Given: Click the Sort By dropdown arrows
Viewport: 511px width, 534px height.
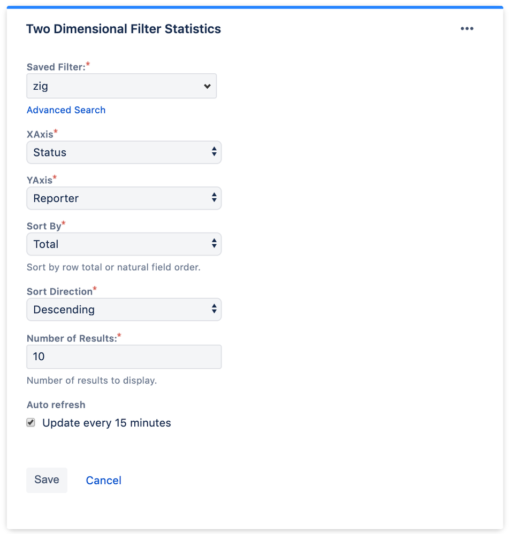Looking at the screenshot, I should pyautogui.click(x=215, y=244).
